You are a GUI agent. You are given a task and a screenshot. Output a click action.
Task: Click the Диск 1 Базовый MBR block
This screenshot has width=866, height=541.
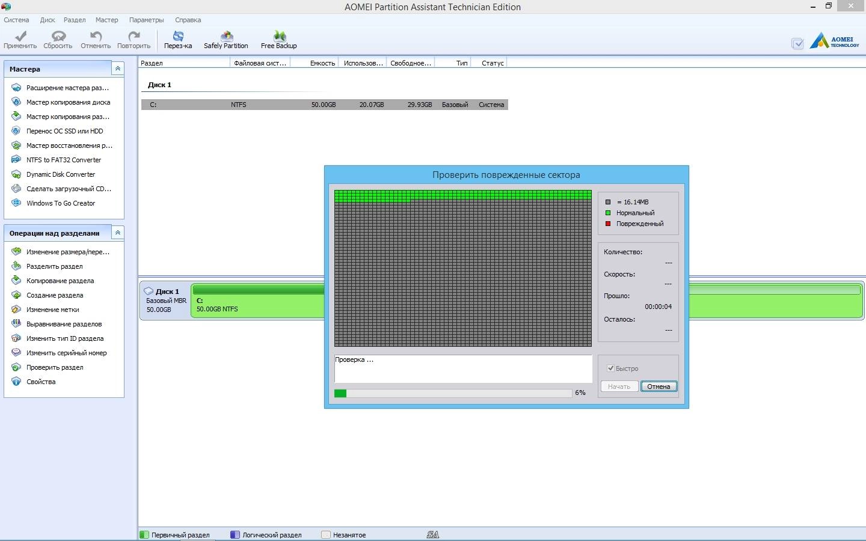click(x=165, y=301)
